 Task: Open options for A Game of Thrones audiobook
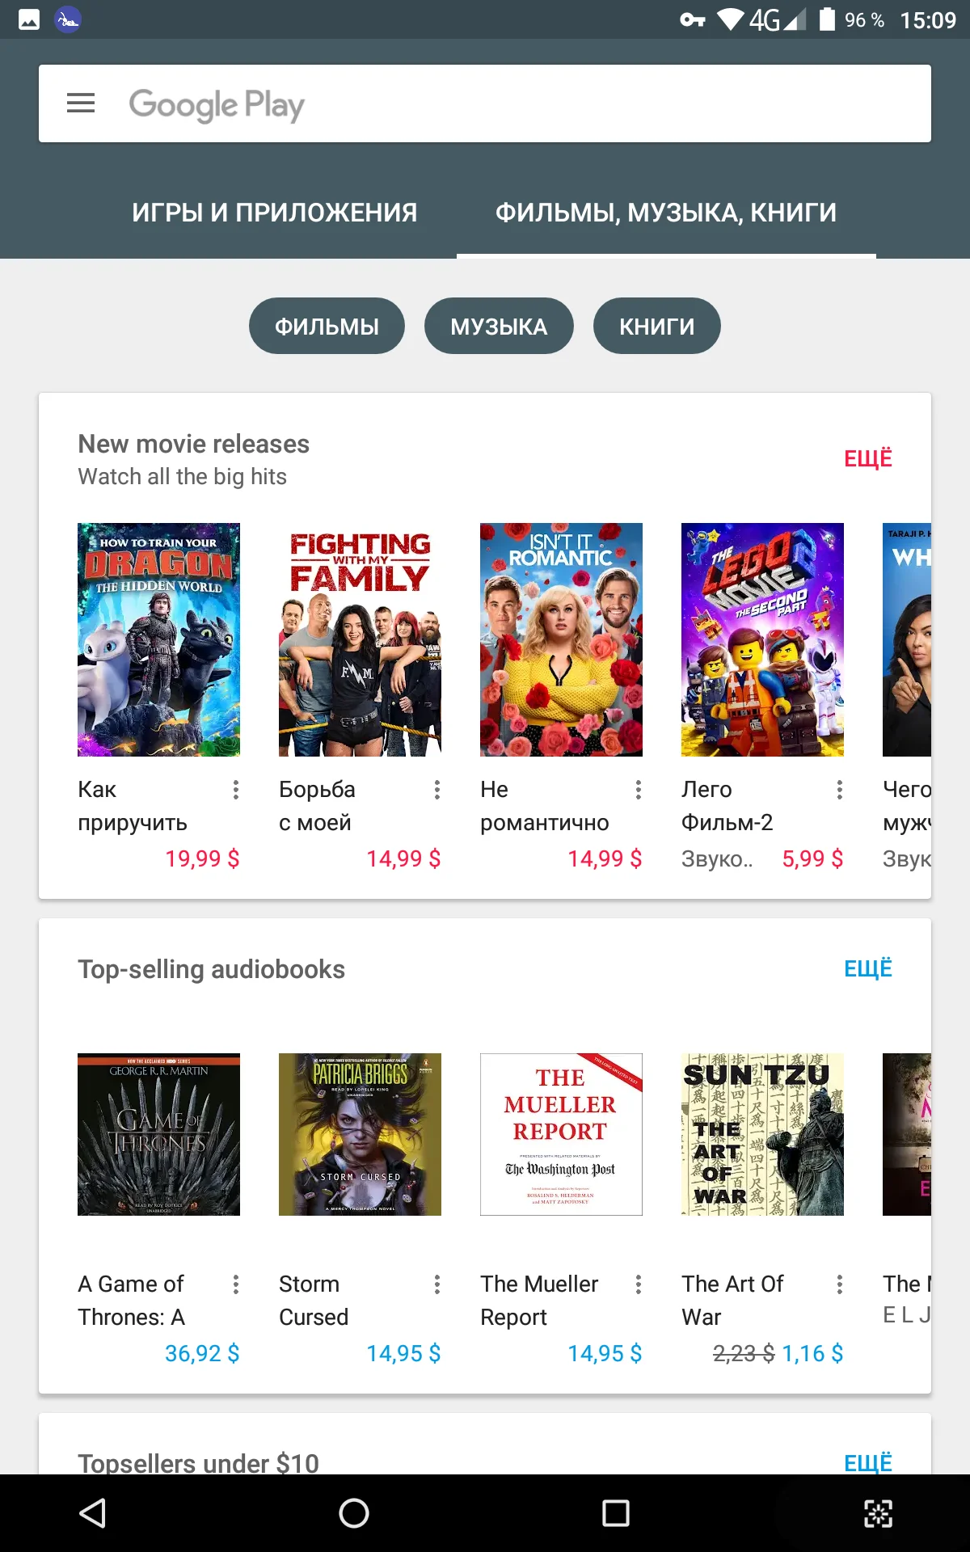[236, 1284]
